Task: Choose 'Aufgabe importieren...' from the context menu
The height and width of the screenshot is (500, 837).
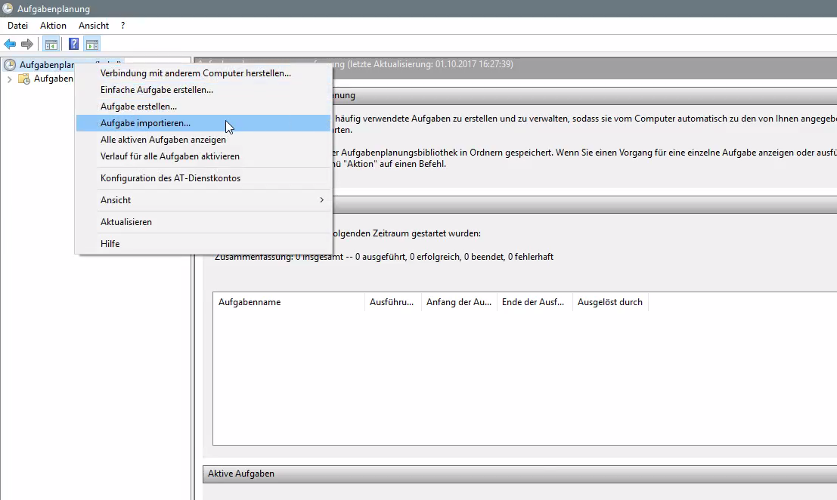Action: (145, 123)
